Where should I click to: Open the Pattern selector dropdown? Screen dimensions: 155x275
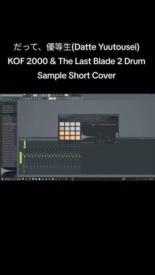[52, 99]
